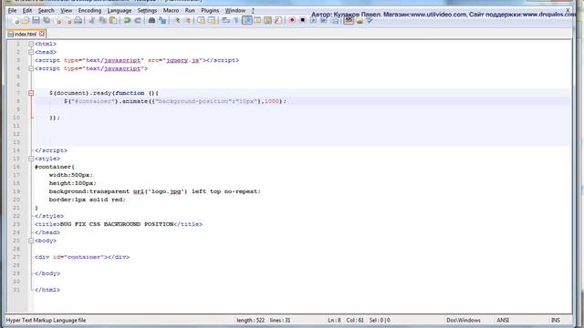Collapse the document.ready function fold on line 7
This screenshot has height=328, width=584.
[x=31, y=93]
